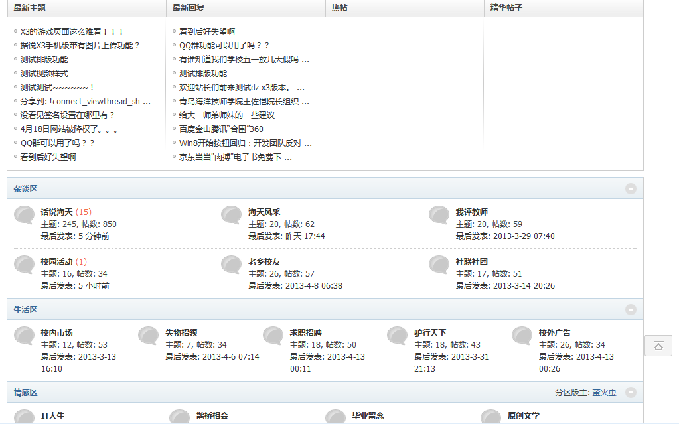Open the 失物招领 forum
The height and width of the screenshot is (424, 679).
click(x=181, y=333)
